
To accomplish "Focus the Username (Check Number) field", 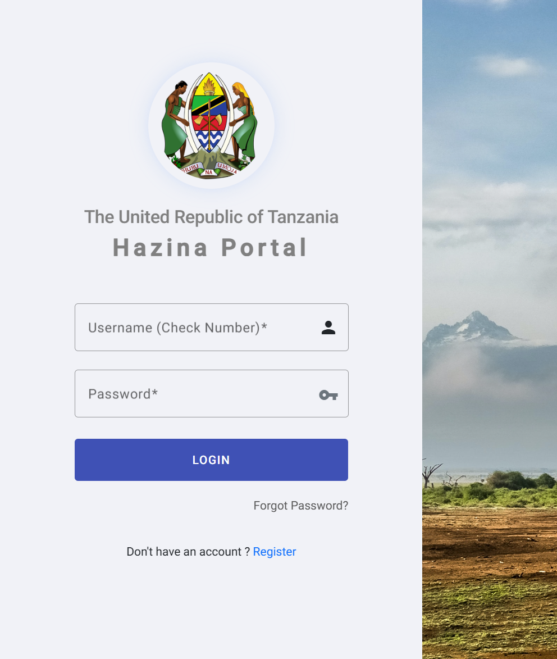I will click(x=211, y=327).
